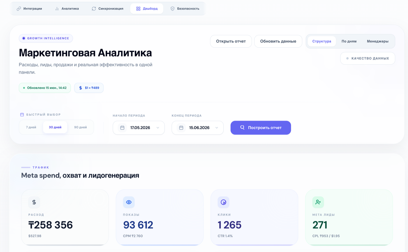The width and height of the screenshot is (408, 252).
Task: Click the shield icon beside Безопасность
Action: click(x=172, y=9)
